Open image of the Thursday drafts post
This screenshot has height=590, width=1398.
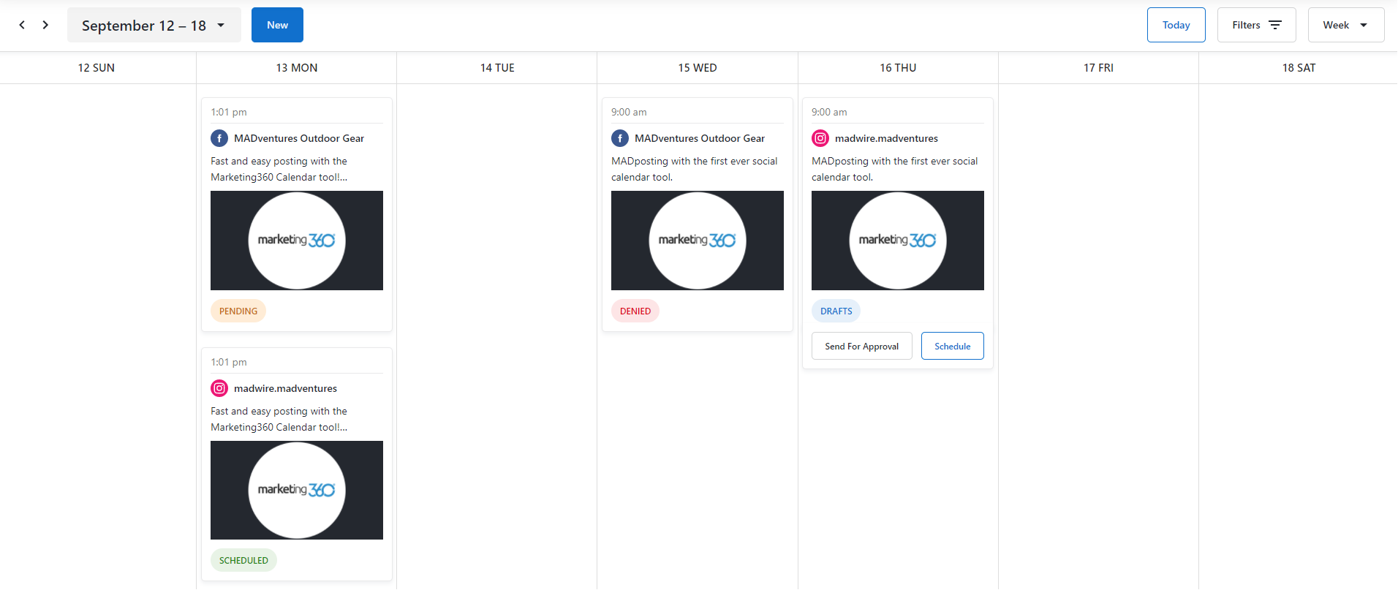898,241
